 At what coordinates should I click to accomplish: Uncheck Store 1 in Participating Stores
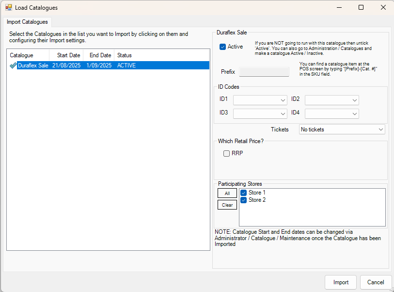pos(244,193)
